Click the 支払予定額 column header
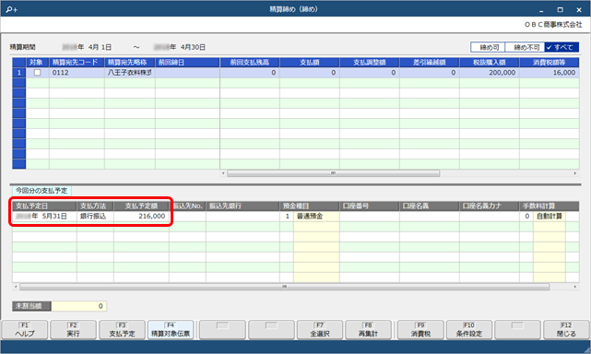 141,206
